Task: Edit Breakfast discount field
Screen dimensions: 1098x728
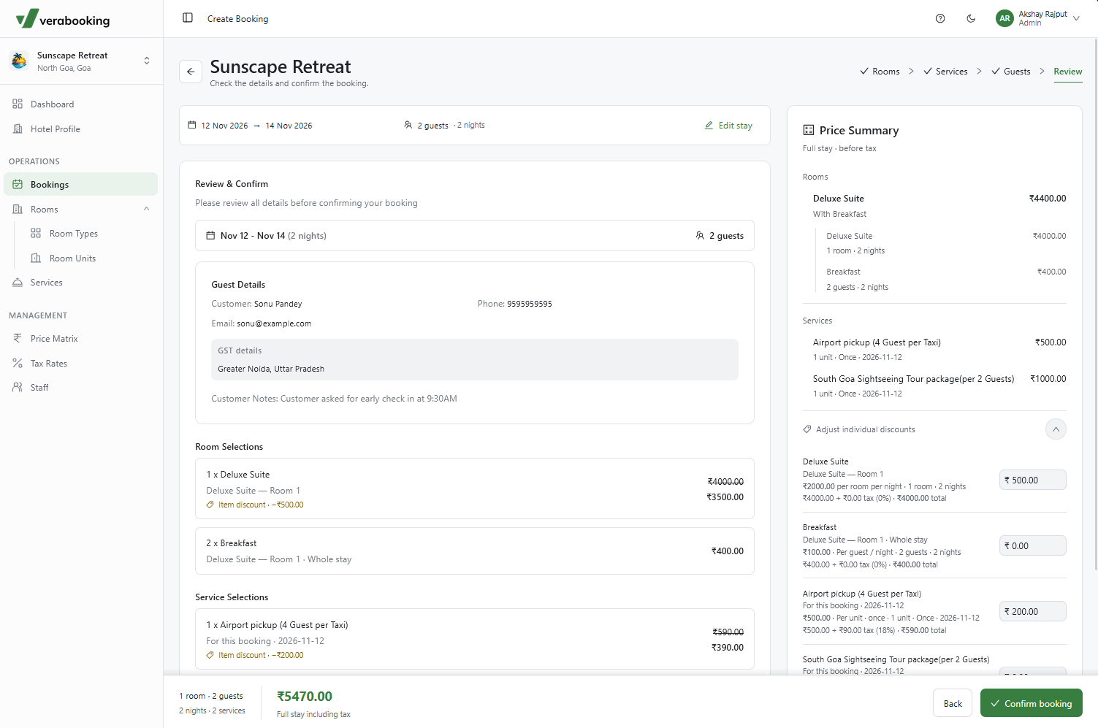Action: pos(1033,546)
